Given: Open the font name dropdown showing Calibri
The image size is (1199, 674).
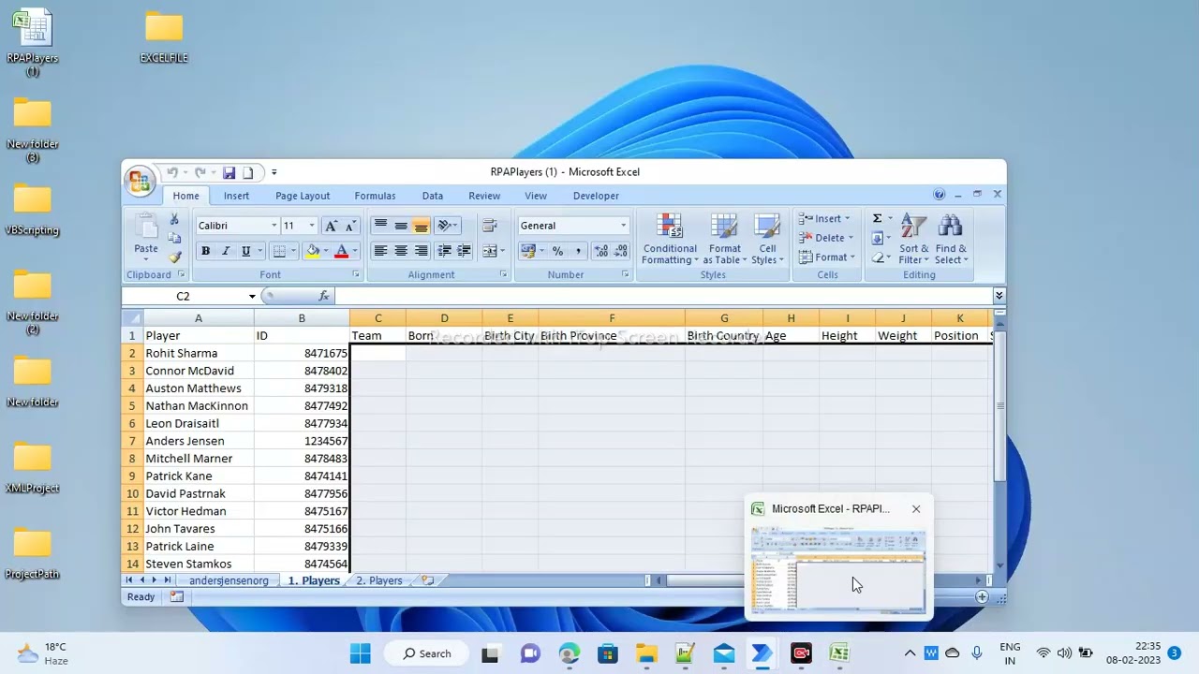Looking at the screenshot, I should pyautogui.click(x=274, y=226).
